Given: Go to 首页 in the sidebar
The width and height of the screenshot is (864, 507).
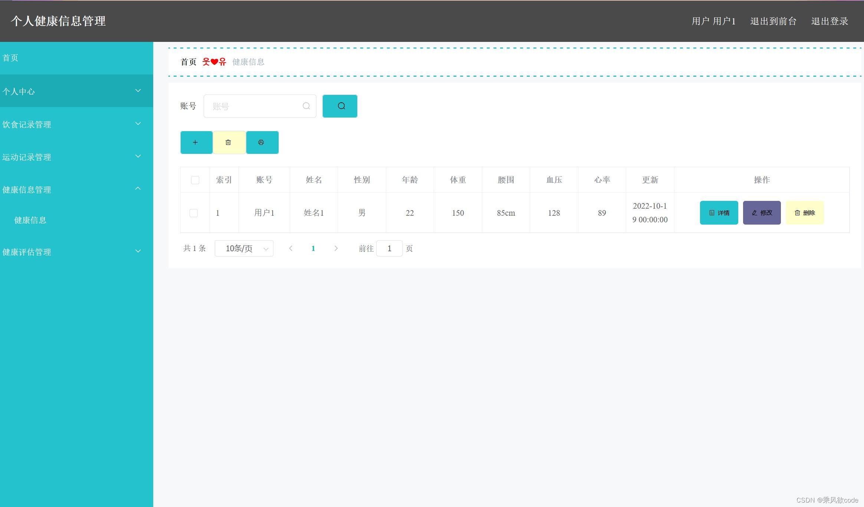Looking at the screenshot, I should click(10, 58).
